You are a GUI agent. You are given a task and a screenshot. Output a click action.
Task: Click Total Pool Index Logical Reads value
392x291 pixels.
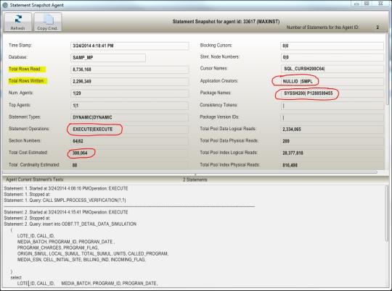(293, 153)
